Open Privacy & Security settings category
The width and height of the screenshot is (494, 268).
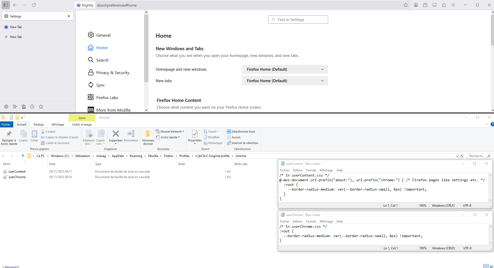click(112, 73)
